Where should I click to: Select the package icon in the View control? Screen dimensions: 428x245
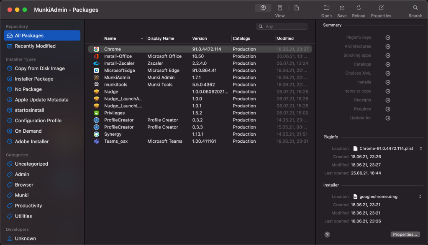263,8
